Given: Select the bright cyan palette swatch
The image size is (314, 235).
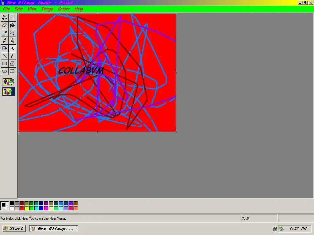Looking at the screenshot, I should (36, 208).
